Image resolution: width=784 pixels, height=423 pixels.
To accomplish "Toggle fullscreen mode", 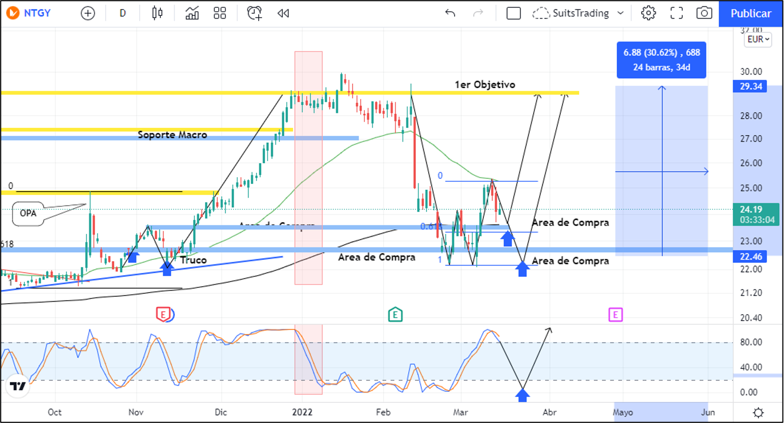I will [x=676, y=13].
